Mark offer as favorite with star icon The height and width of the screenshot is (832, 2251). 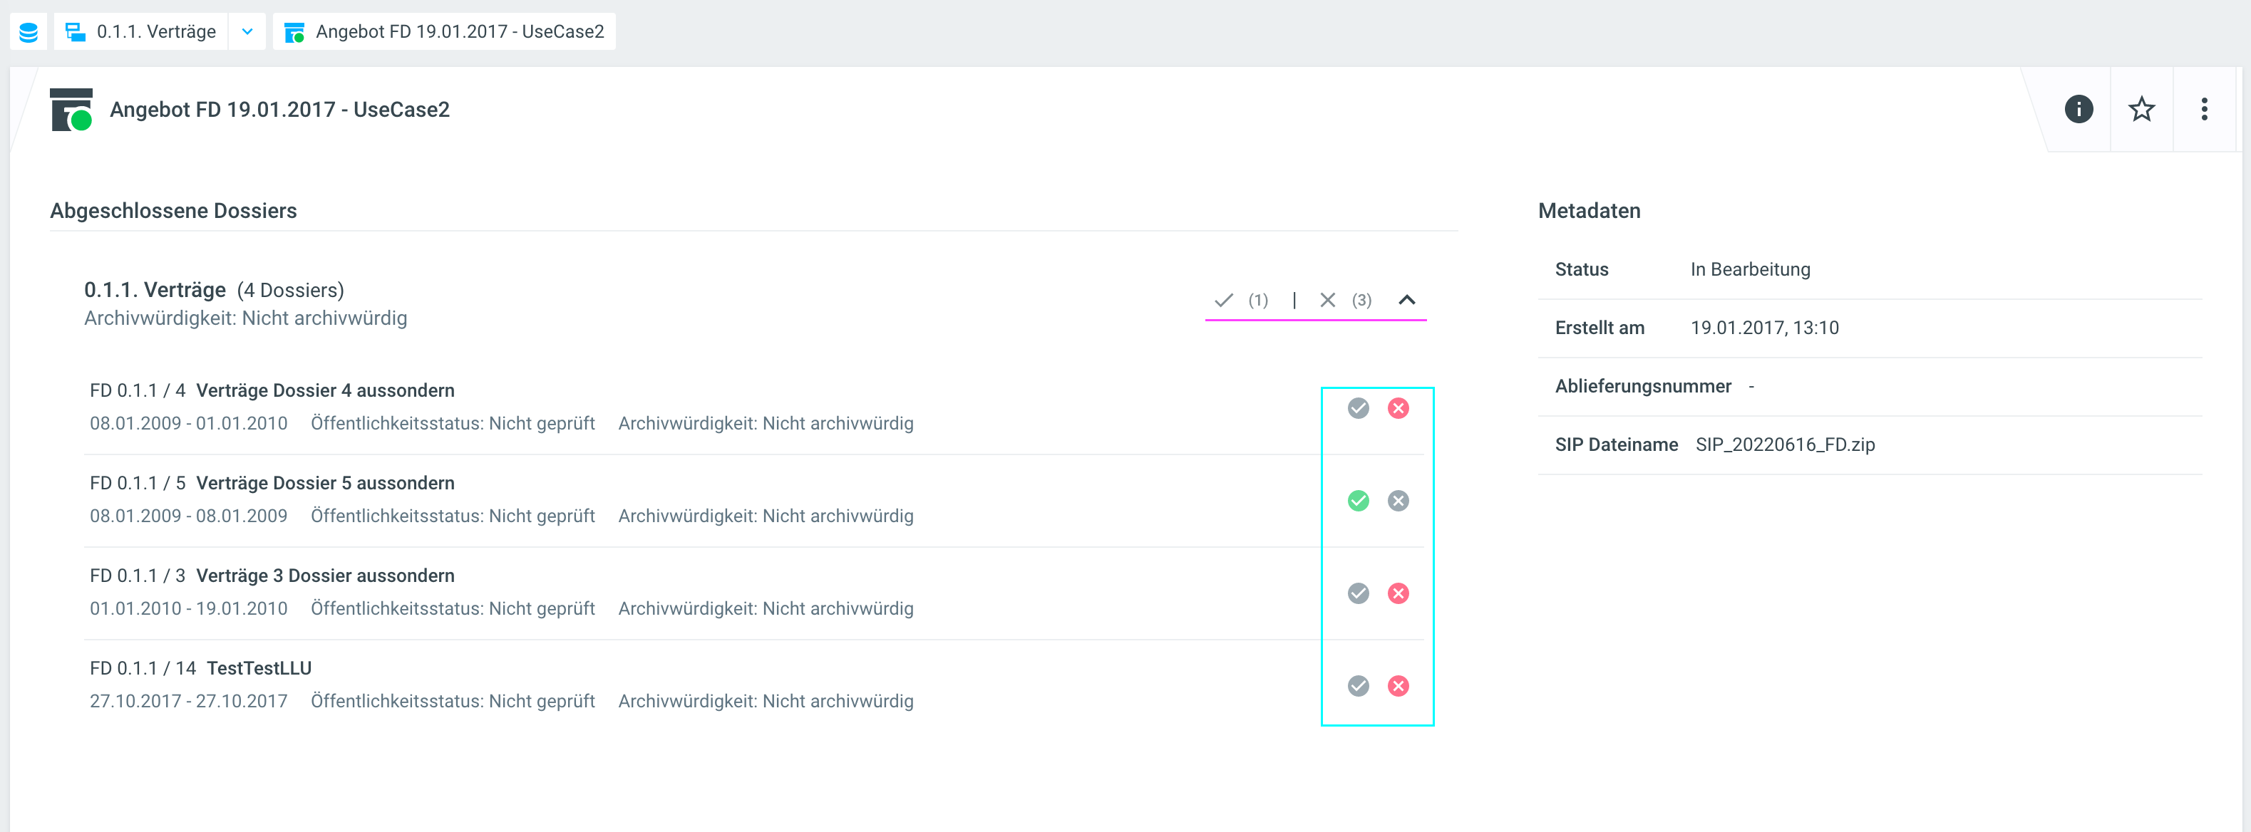(x=2141, y=109)
